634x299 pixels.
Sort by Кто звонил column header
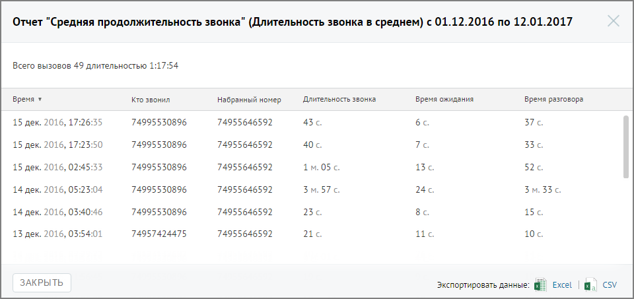[151, 100]
